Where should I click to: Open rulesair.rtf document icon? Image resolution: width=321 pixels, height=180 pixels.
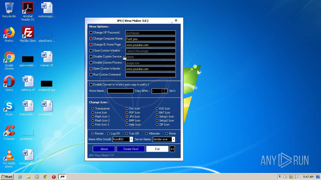click(x=47, y=59)
